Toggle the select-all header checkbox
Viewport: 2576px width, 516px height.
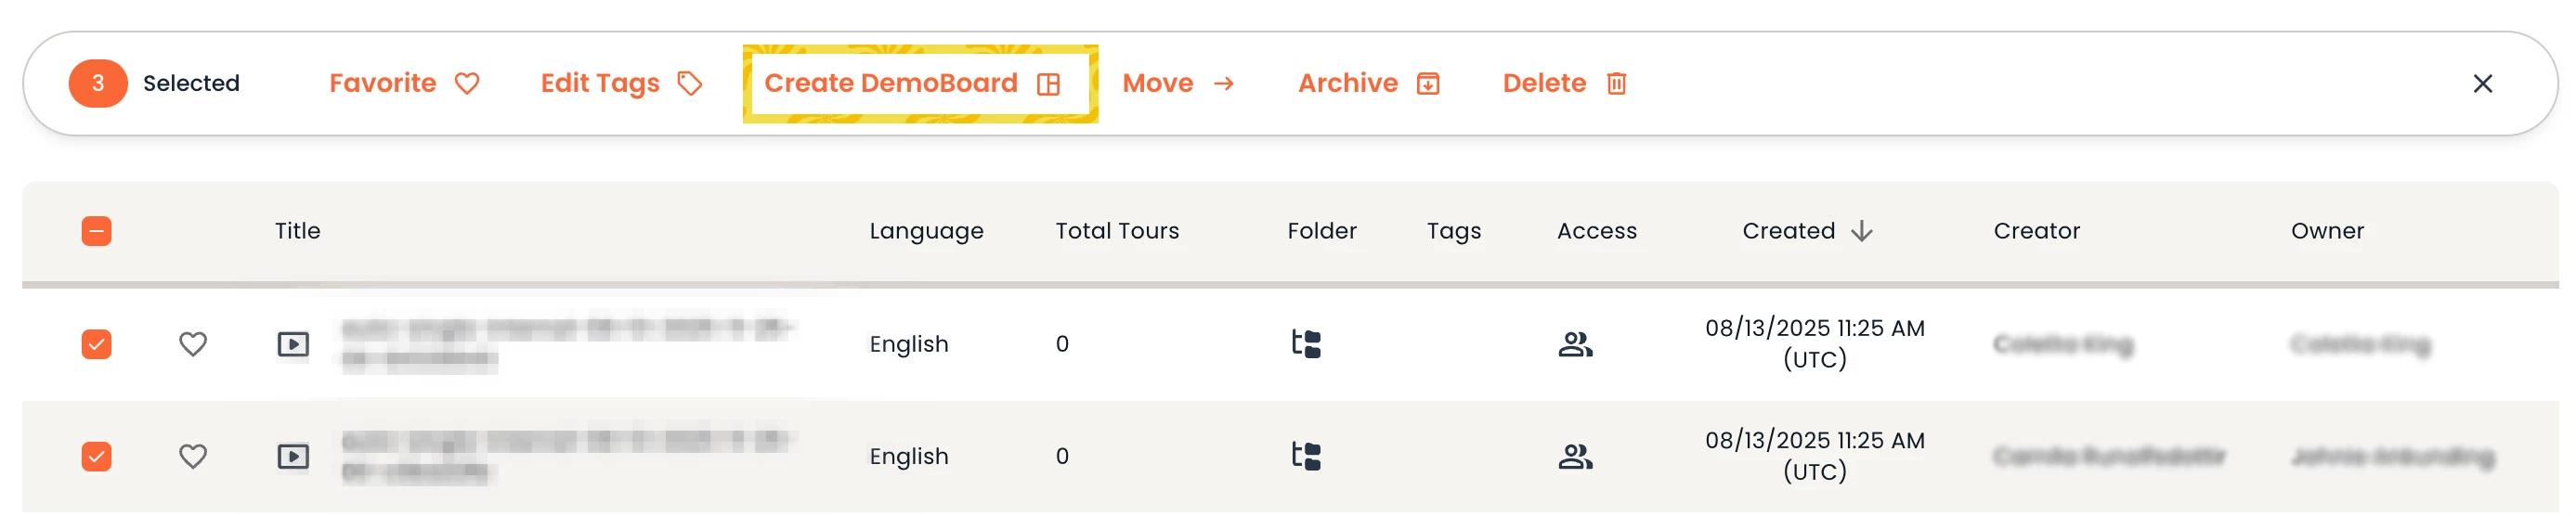click(96, 231)
